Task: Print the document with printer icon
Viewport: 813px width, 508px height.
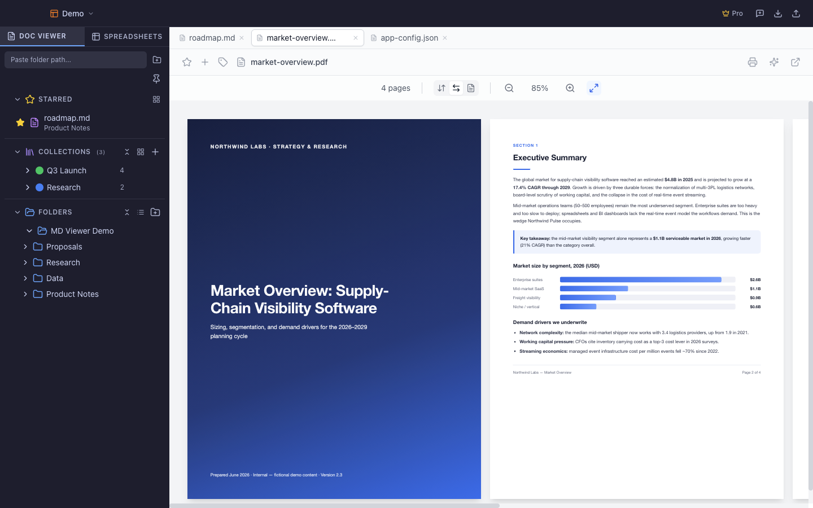Action: [753, 62]
